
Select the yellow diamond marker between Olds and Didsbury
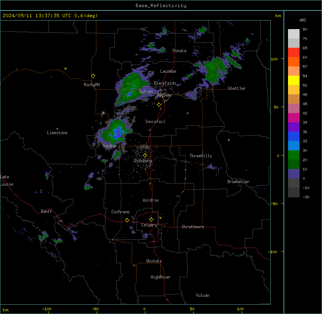pos(145,156)
